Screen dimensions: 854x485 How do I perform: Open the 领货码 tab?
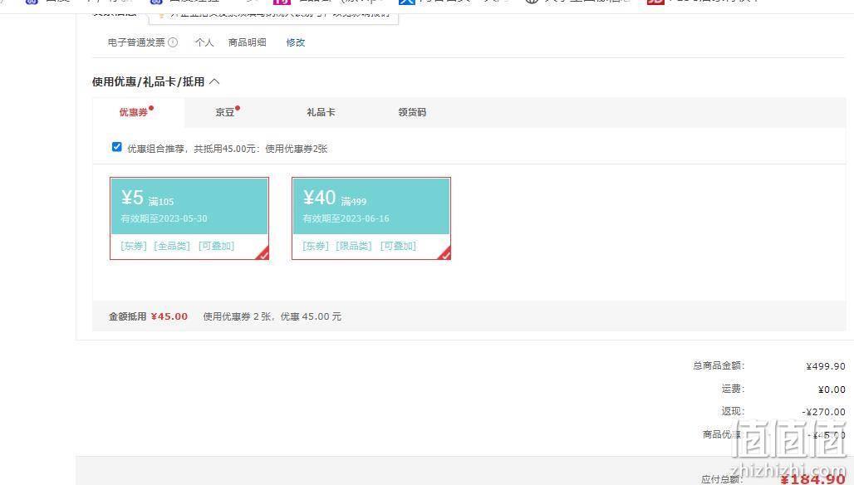[x=412, y=112]
